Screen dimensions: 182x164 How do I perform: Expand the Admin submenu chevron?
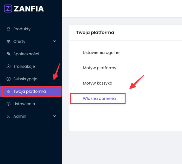(55, 116)
